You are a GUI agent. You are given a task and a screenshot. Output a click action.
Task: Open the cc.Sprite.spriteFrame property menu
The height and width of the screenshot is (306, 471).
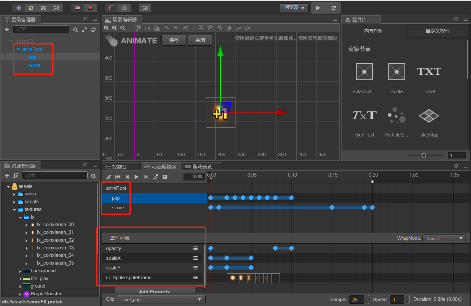coord(195,278)
